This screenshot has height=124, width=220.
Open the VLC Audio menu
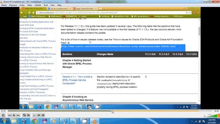click(x=22, y=5)
